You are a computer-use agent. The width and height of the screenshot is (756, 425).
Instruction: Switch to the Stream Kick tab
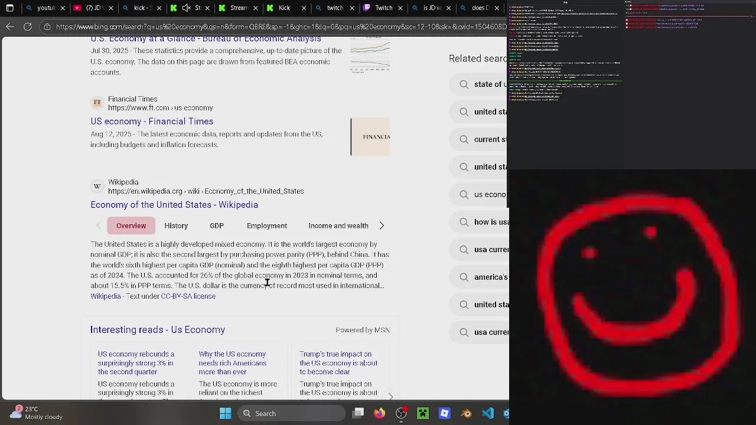coord(239,8)
